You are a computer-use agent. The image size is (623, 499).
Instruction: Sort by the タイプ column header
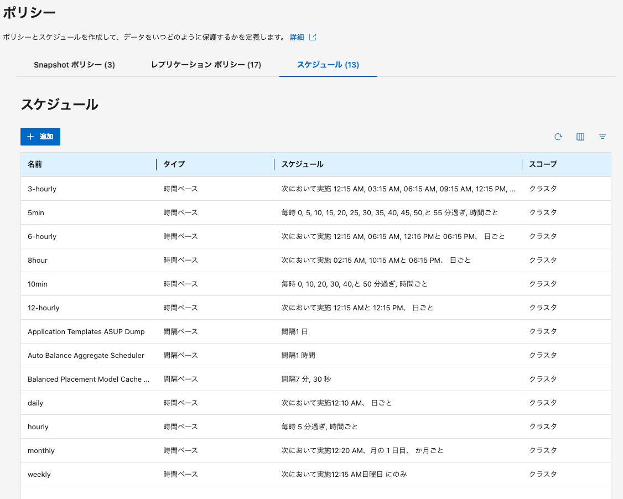coord(174,164)
